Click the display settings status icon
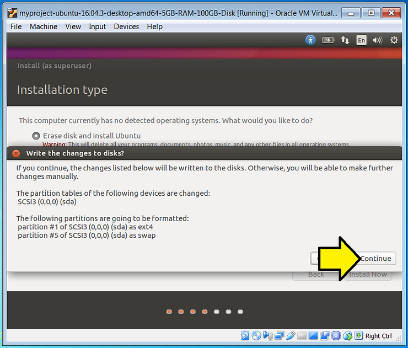The height and width of the screenshot is (348, 408). tap(313, 336)
